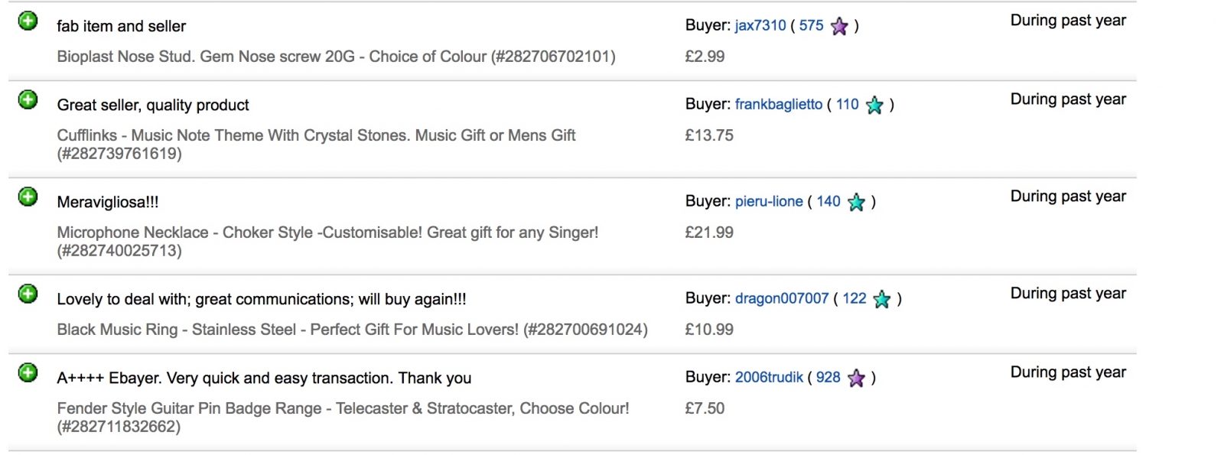The height and width of the screenshot is (455, 1224).
Task: Click purple star icon next to jax7310's score
Action: click(x=839, y=27)
